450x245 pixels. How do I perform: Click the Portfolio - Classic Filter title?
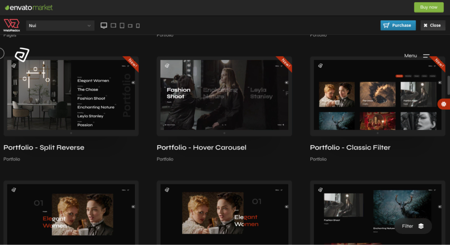point(350,147)
